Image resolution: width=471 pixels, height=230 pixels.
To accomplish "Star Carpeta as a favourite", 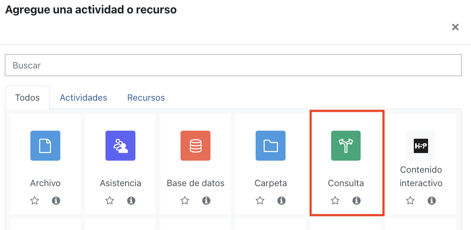I will point(260,200).
